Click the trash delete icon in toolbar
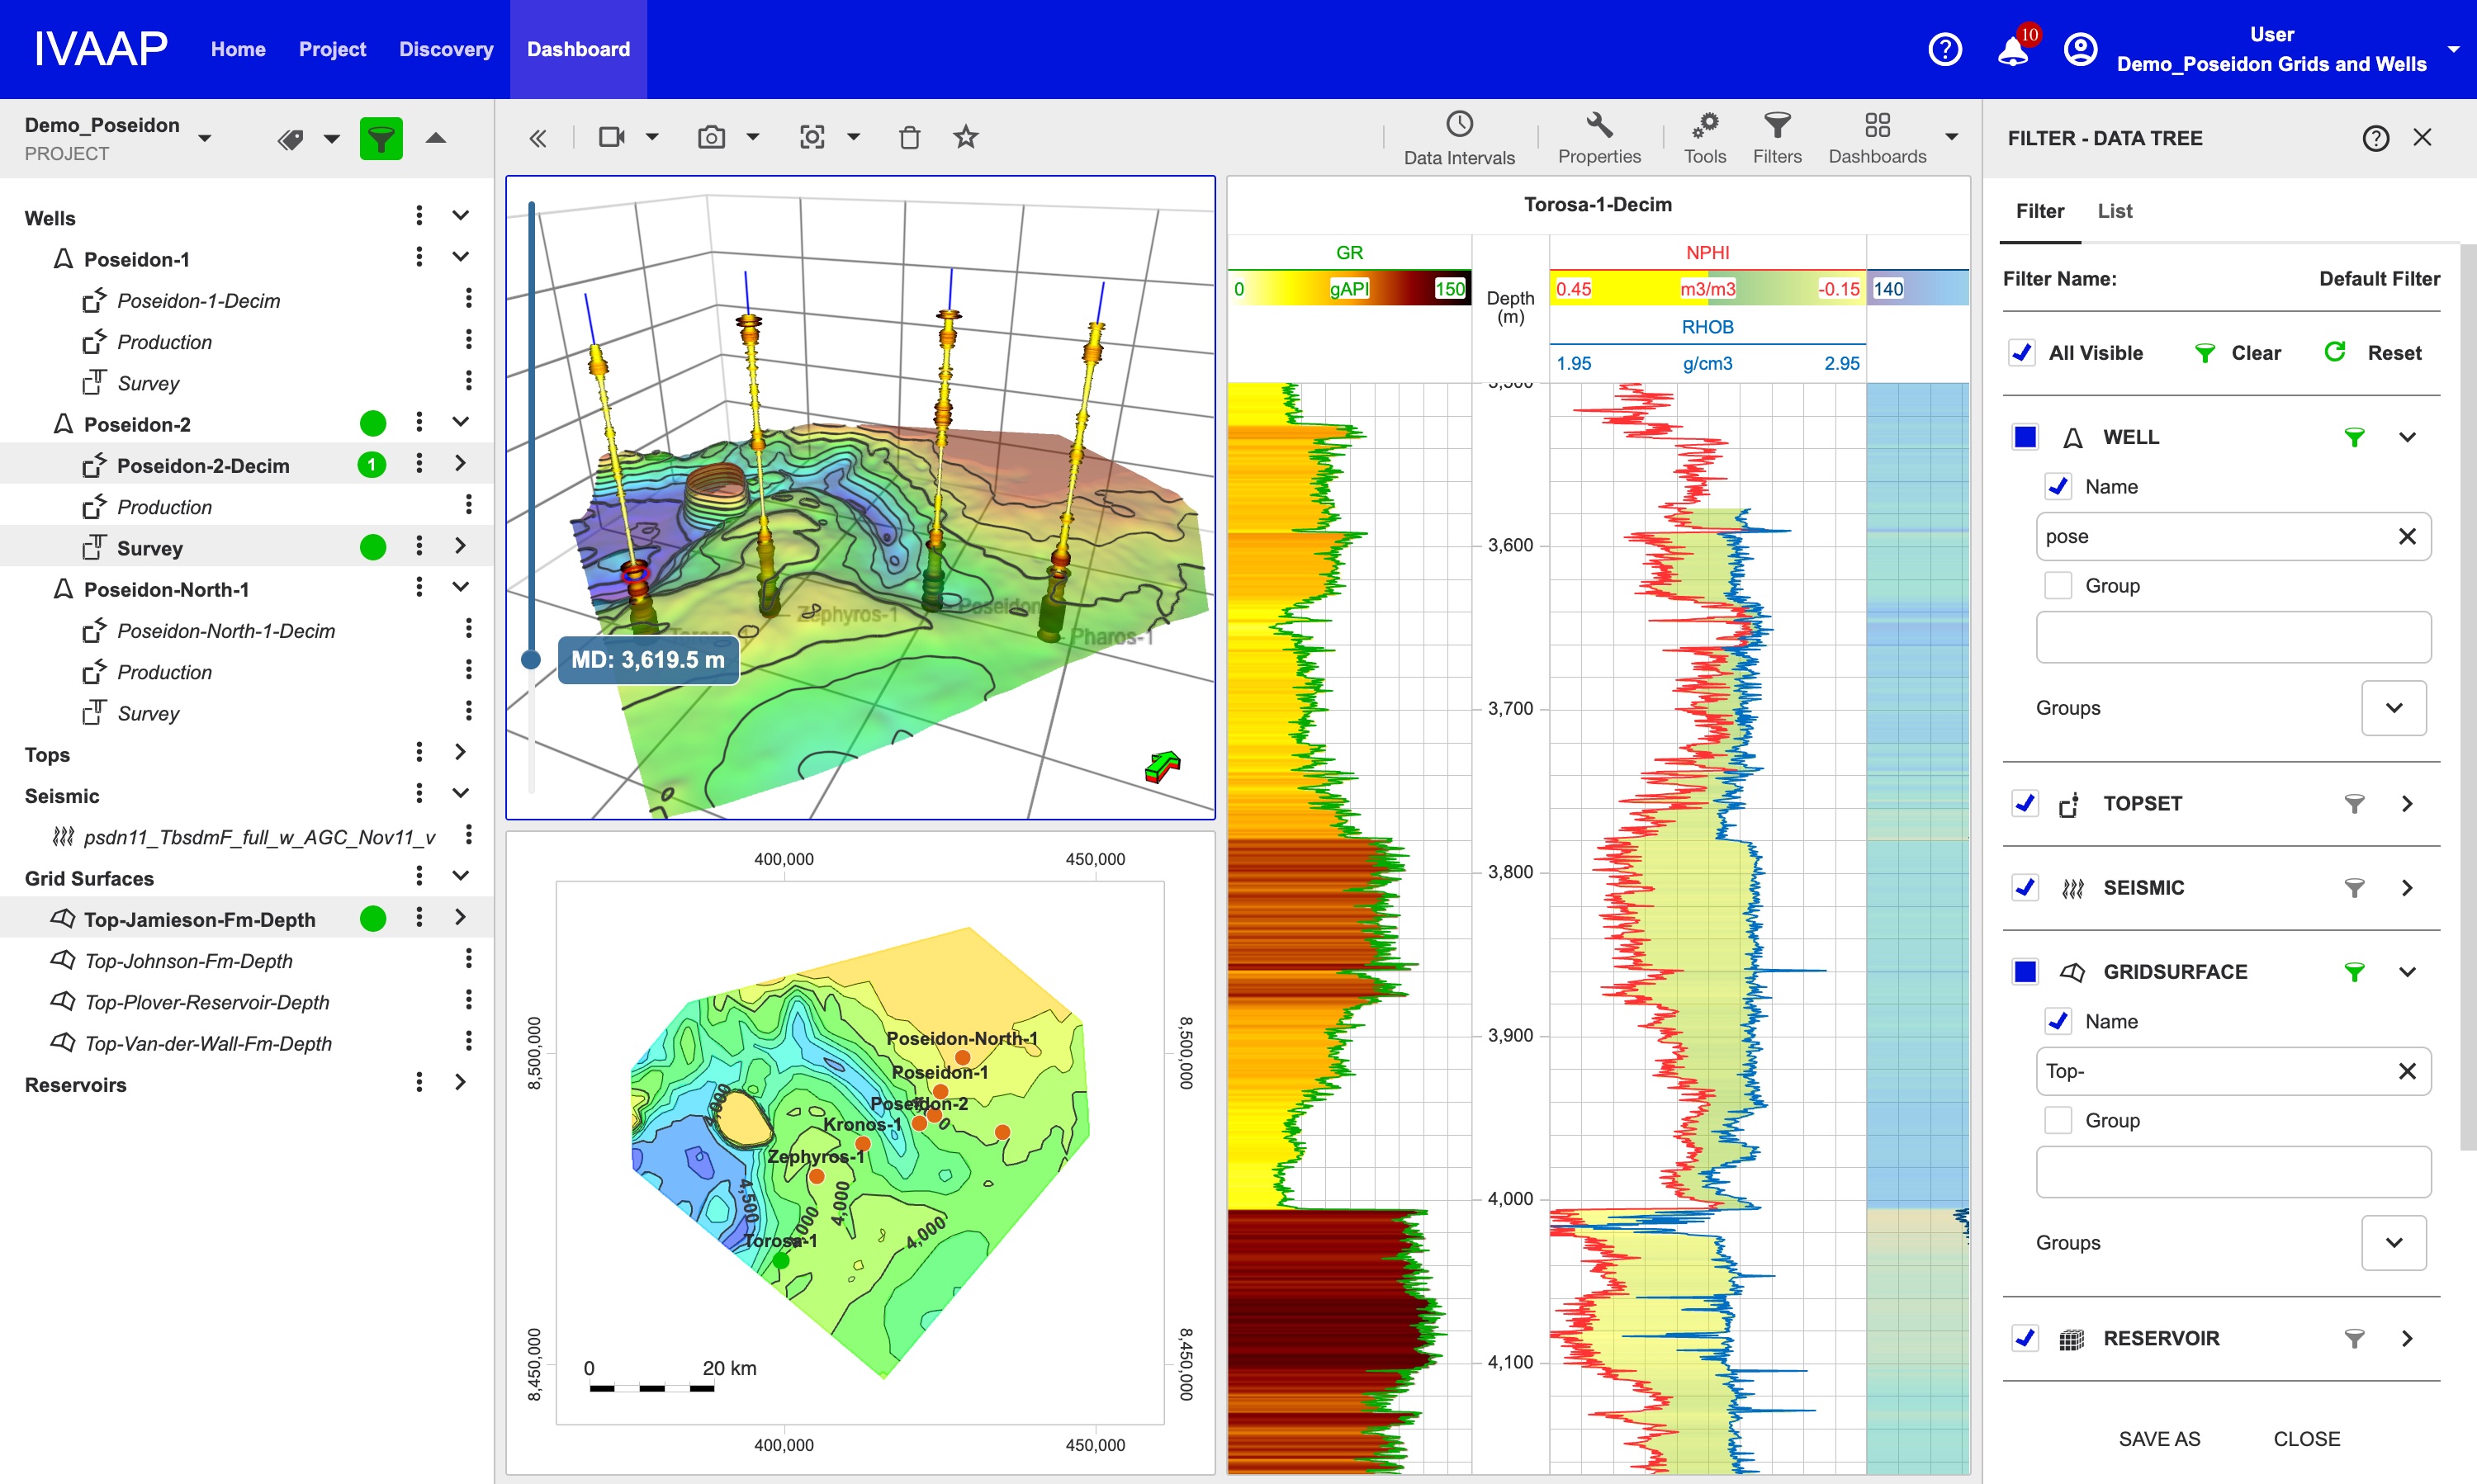The image size is (2477, 1484). (909, 137)
